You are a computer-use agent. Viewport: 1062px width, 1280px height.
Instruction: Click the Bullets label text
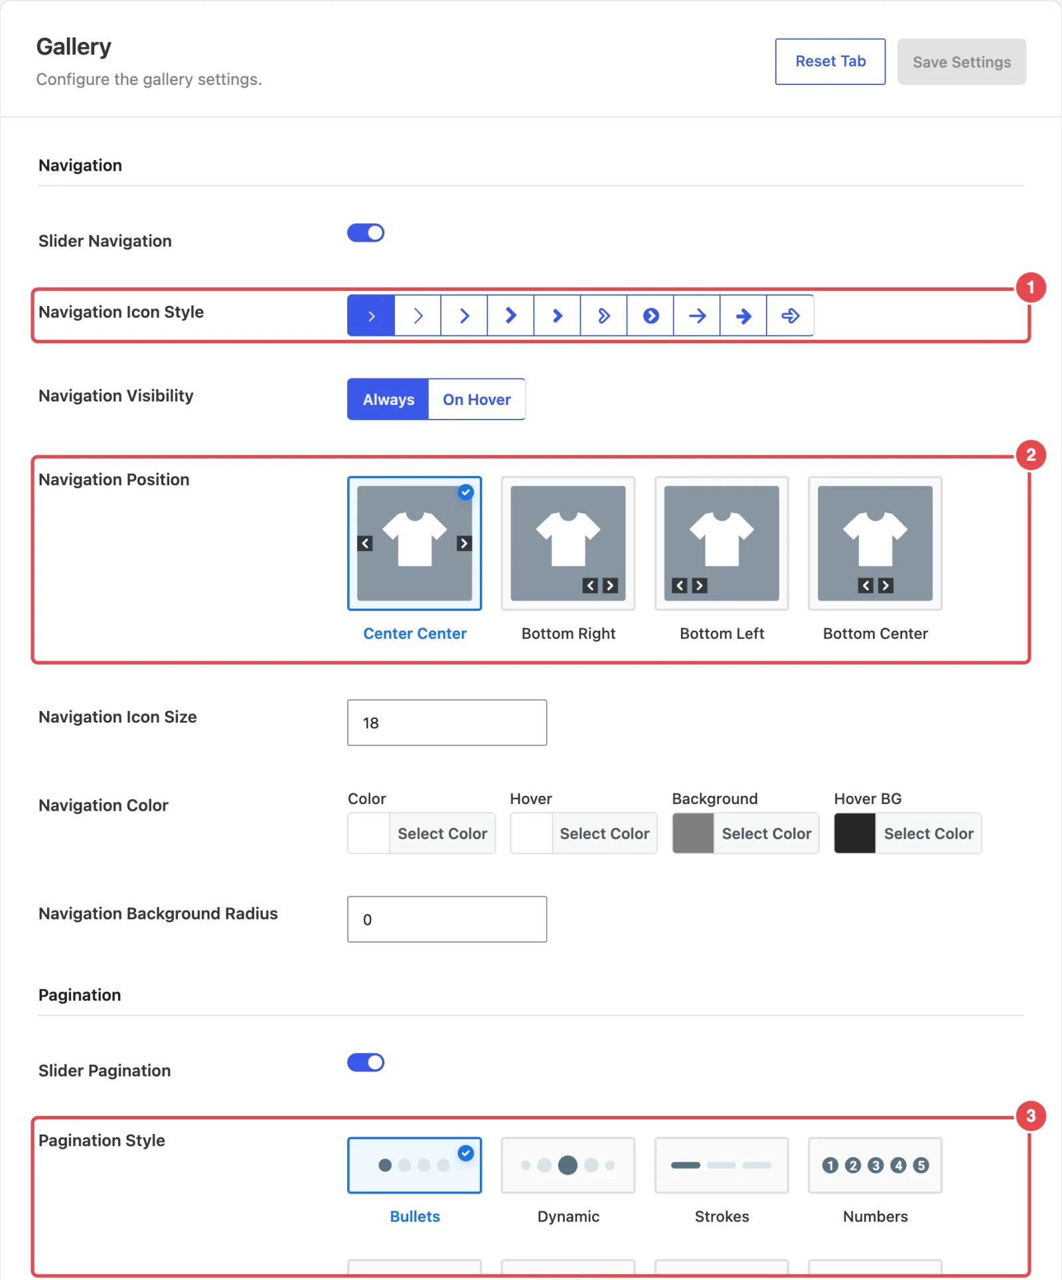click(x=415, y=1216)
